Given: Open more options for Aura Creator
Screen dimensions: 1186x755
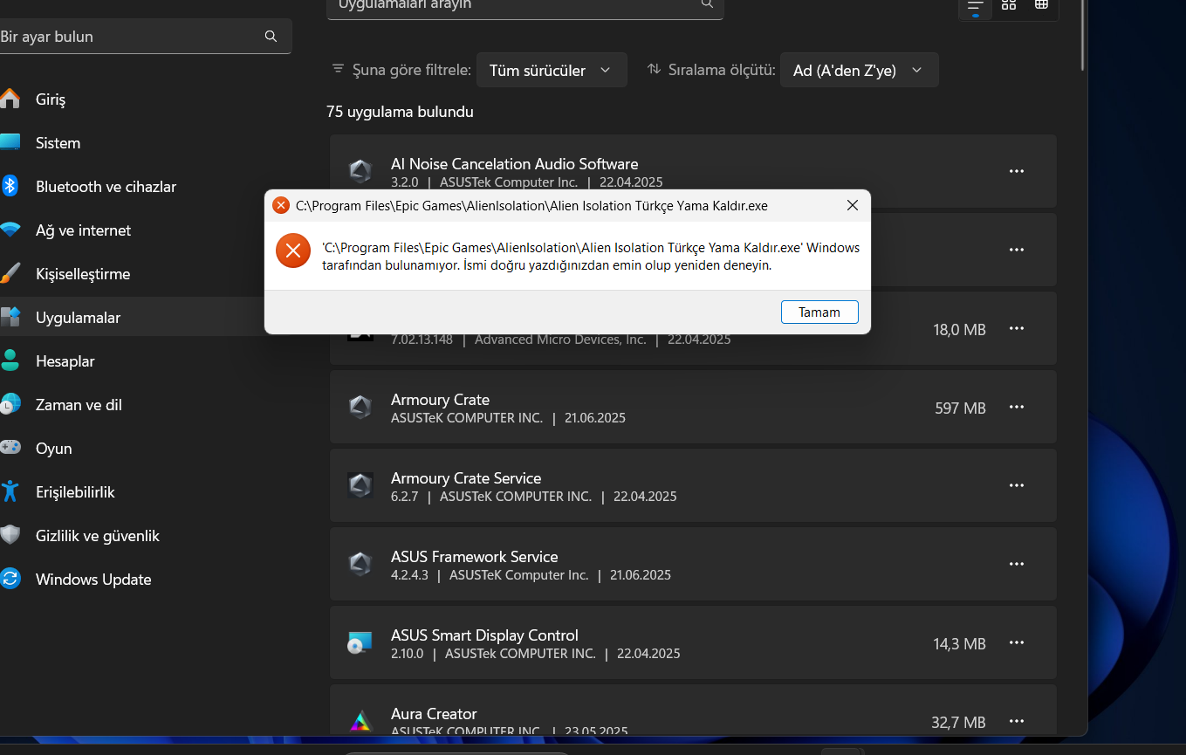Looking at the screenshot, I should click(x=1017, y=721).
